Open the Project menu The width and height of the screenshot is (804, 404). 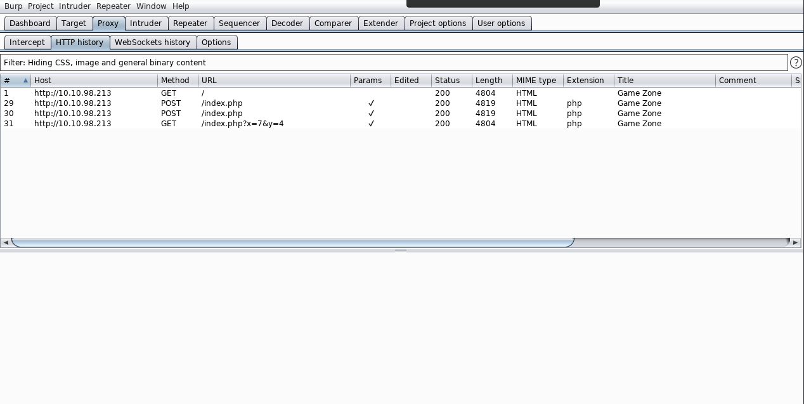click(x=41, y=6)
